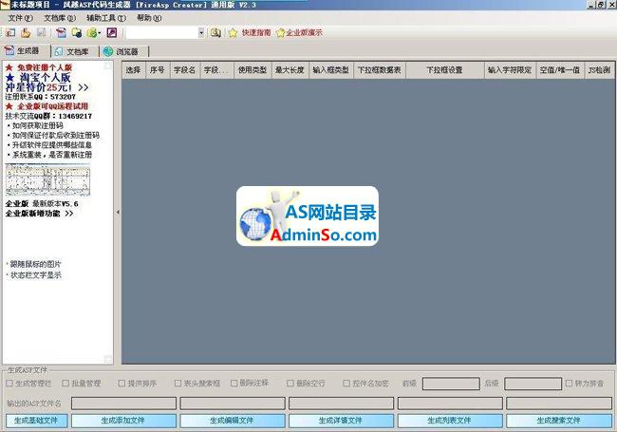Enable the 提供排序 checkbox
Image resolution: width=617 pixels, height=432 pixels.
[x=122, y=383]
